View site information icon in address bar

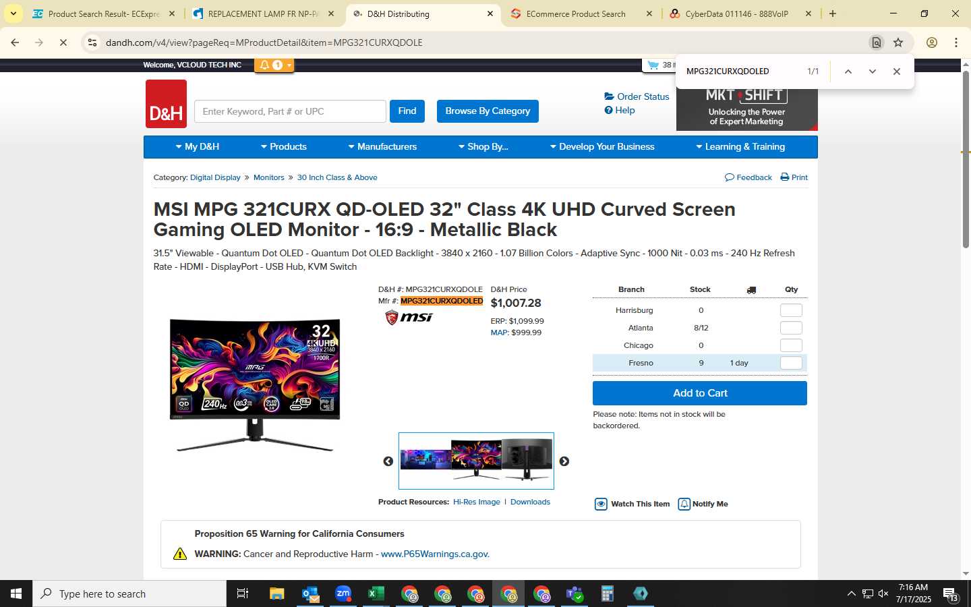(92, 42)
